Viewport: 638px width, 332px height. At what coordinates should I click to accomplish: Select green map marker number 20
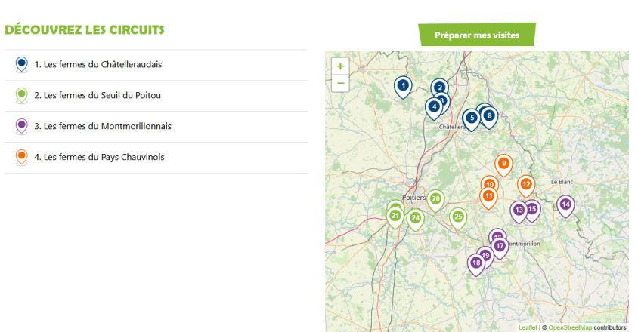(x=435, y=199)
